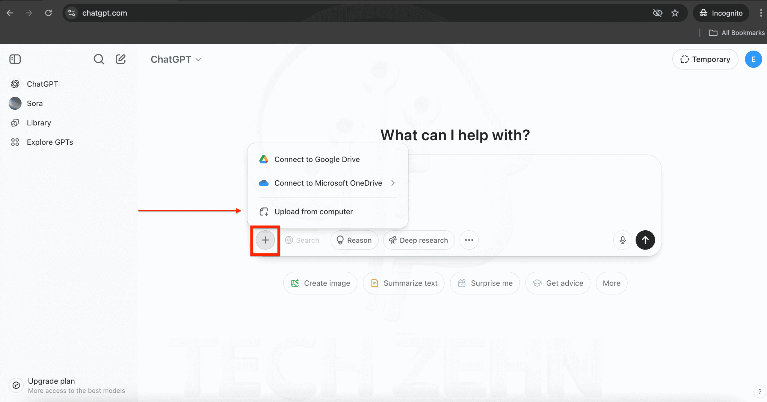
Task: Toggle the Deep research tool
Action: point(419,240)
